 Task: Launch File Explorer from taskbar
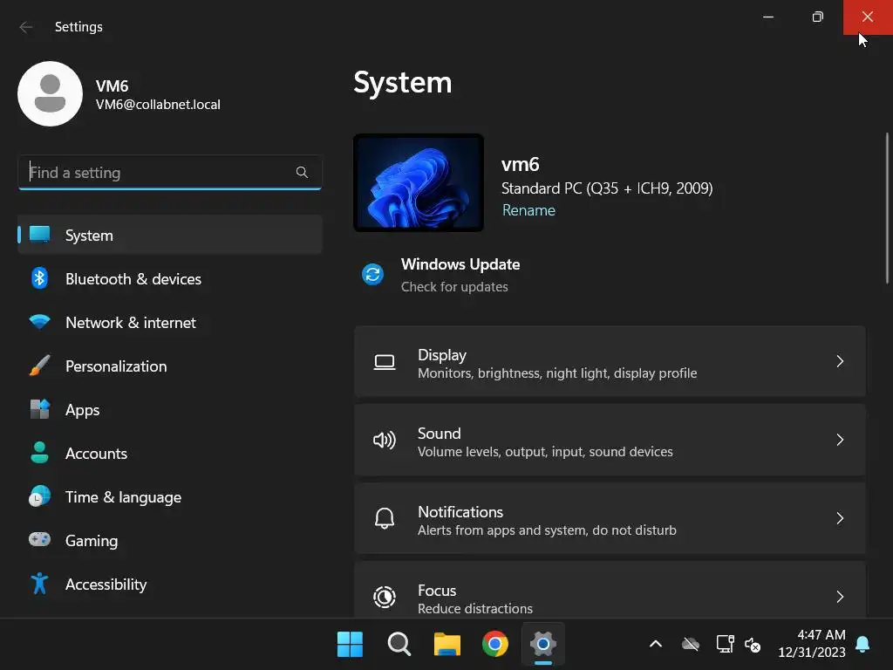pos(447,645)
